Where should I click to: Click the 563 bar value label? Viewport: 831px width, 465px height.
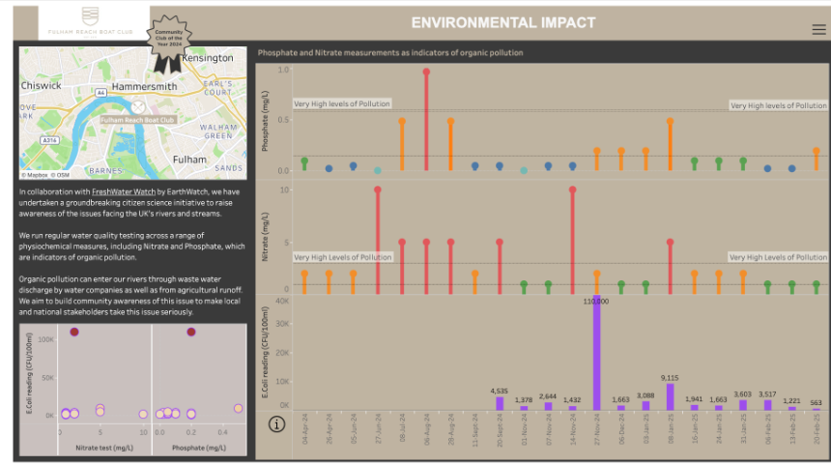click(816, 403)
